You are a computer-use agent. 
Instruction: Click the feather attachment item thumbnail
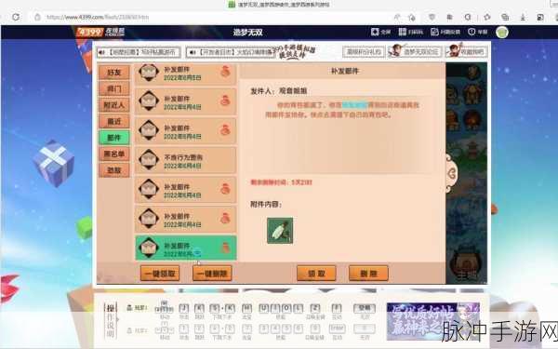280,231
